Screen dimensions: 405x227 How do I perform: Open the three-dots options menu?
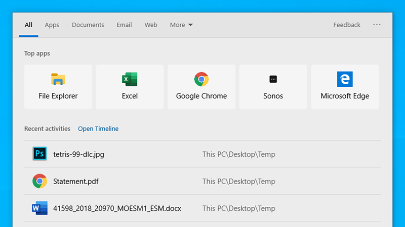click(x=377, y=25)
